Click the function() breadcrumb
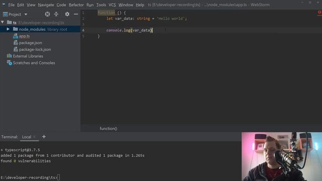The height and width of the screenshot is (181, 322). (109, 129)
